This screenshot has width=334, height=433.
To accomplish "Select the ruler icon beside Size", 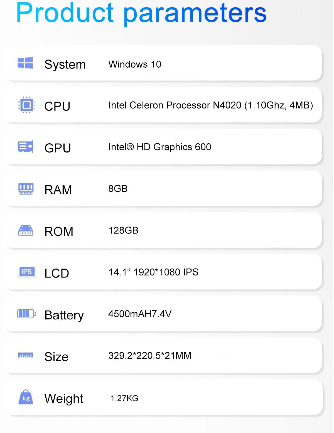I will click(25, 355).
